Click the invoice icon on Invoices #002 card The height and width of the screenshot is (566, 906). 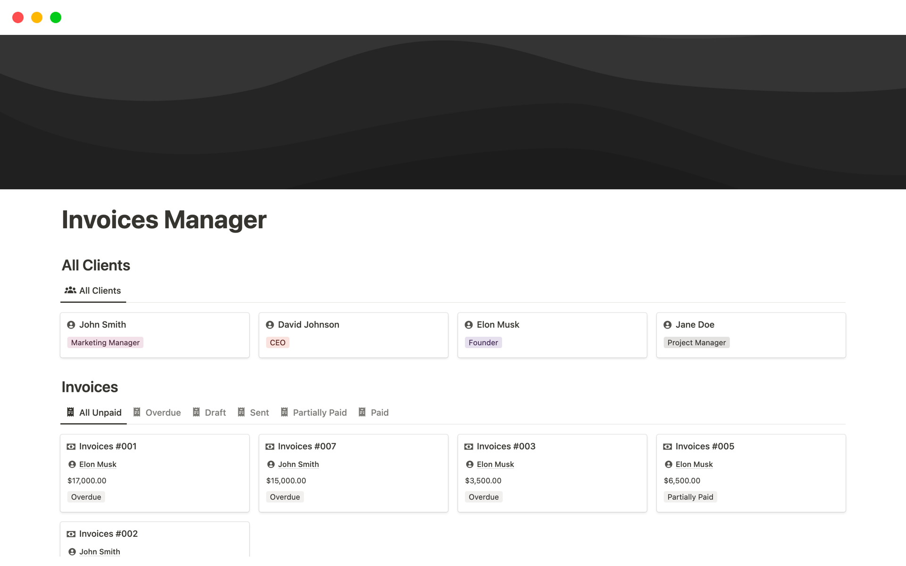pyautogui.click(x=71, y=533)
